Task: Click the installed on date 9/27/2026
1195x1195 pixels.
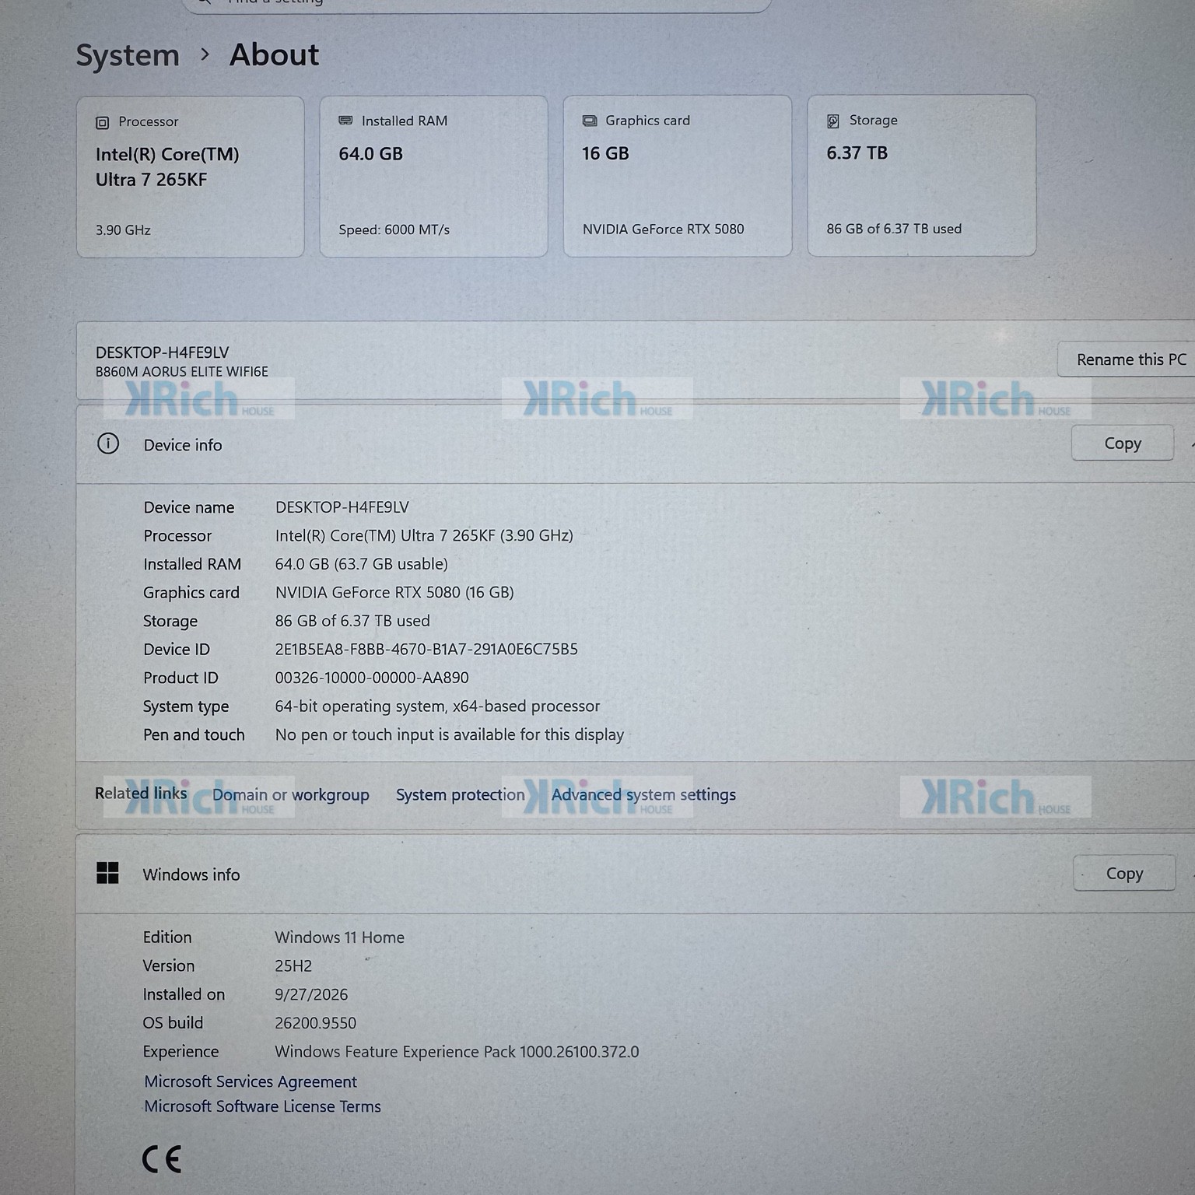Action: click(x=311, y=994)
